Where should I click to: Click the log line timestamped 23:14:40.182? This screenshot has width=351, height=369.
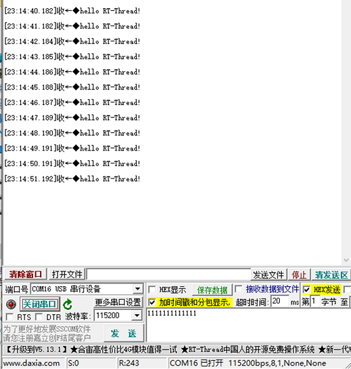point(73,11)
